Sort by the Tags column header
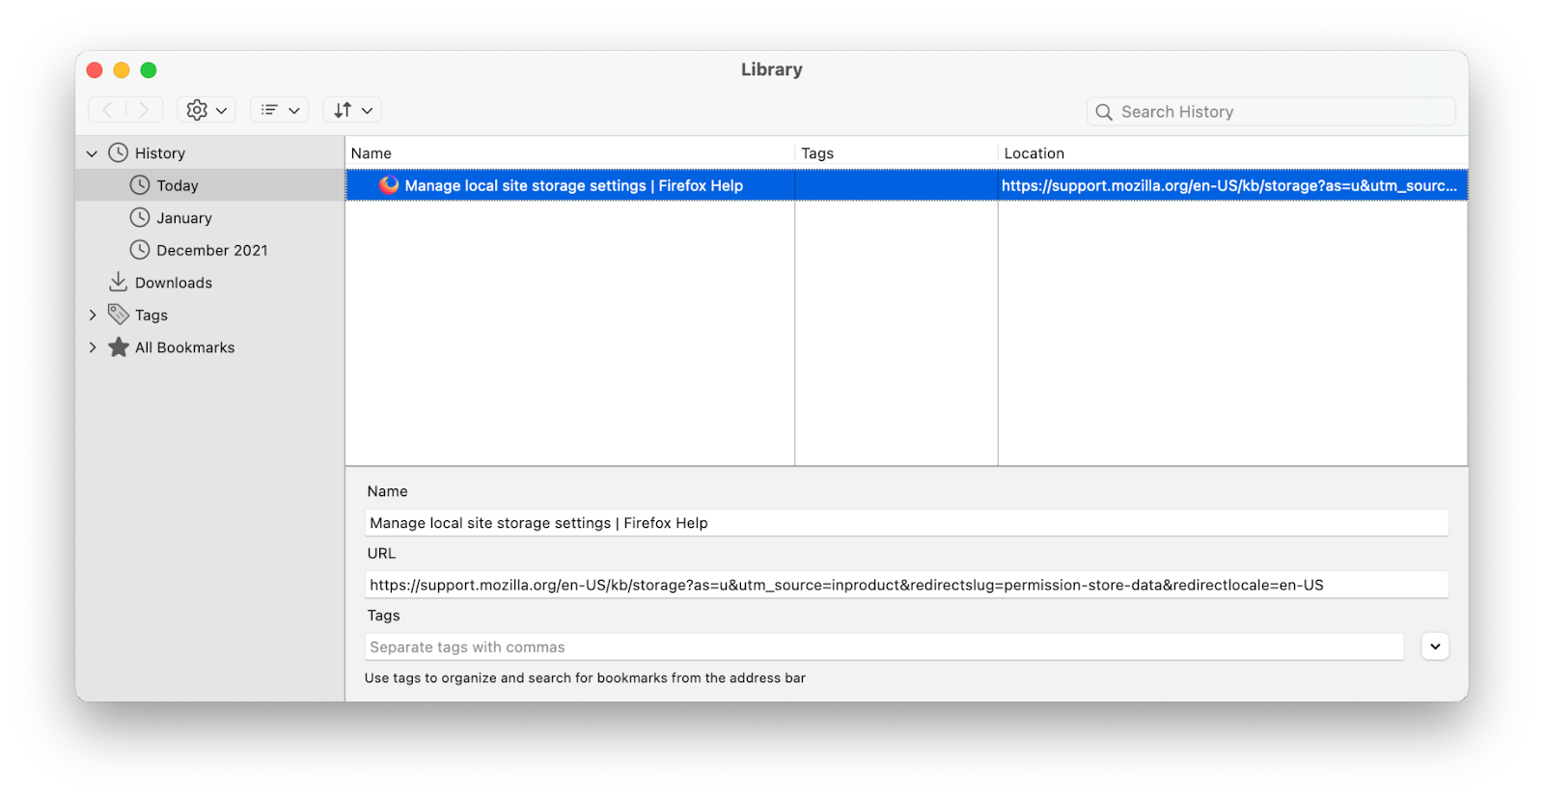Image resolution: width=1544 pixels, height=801 pixels. click(x=896, y=153)
